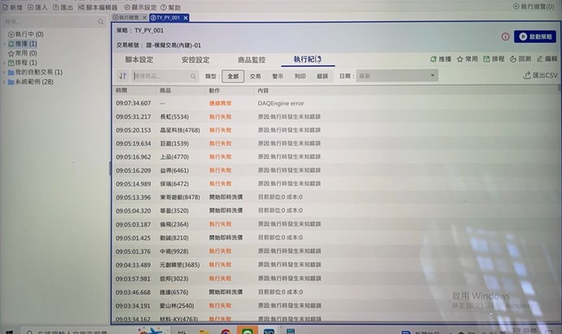Click the 搜尋商品 search input field

(x=163, y=76)
